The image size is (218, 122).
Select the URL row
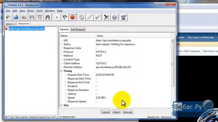115,41
